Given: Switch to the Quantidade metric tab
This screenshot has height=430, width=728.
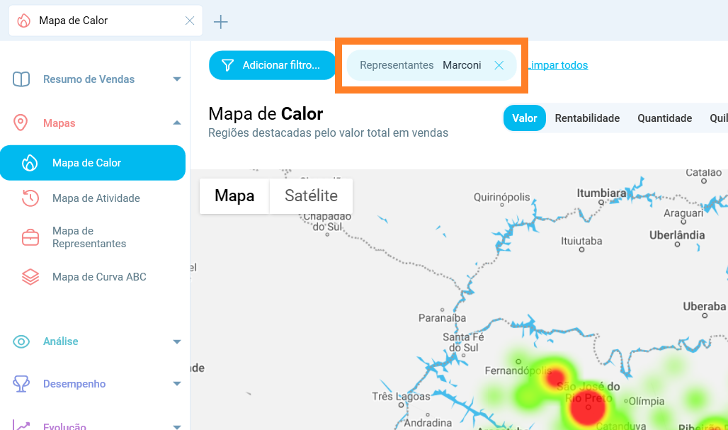Looking at the screenshot, I should tap(665, 118).
